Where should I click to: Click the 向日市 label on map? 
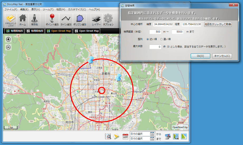point(69,122)
